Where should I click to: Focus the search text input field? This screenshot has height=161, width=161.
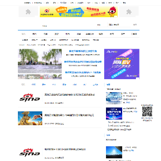pos(119,25)
